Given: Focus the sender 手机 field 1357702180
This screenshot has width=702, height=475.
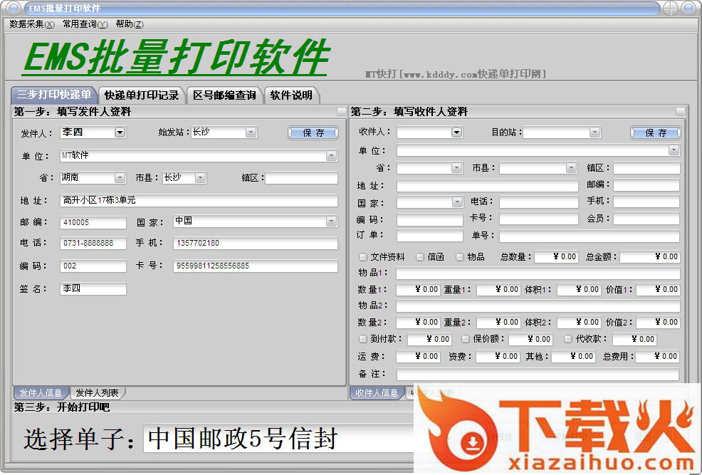Looking at the screenshot, I should pyautogui.click(x=255, y=243).
